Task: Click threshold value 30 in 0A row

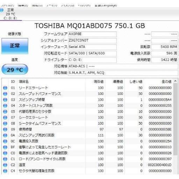Action: coord(141,135)
